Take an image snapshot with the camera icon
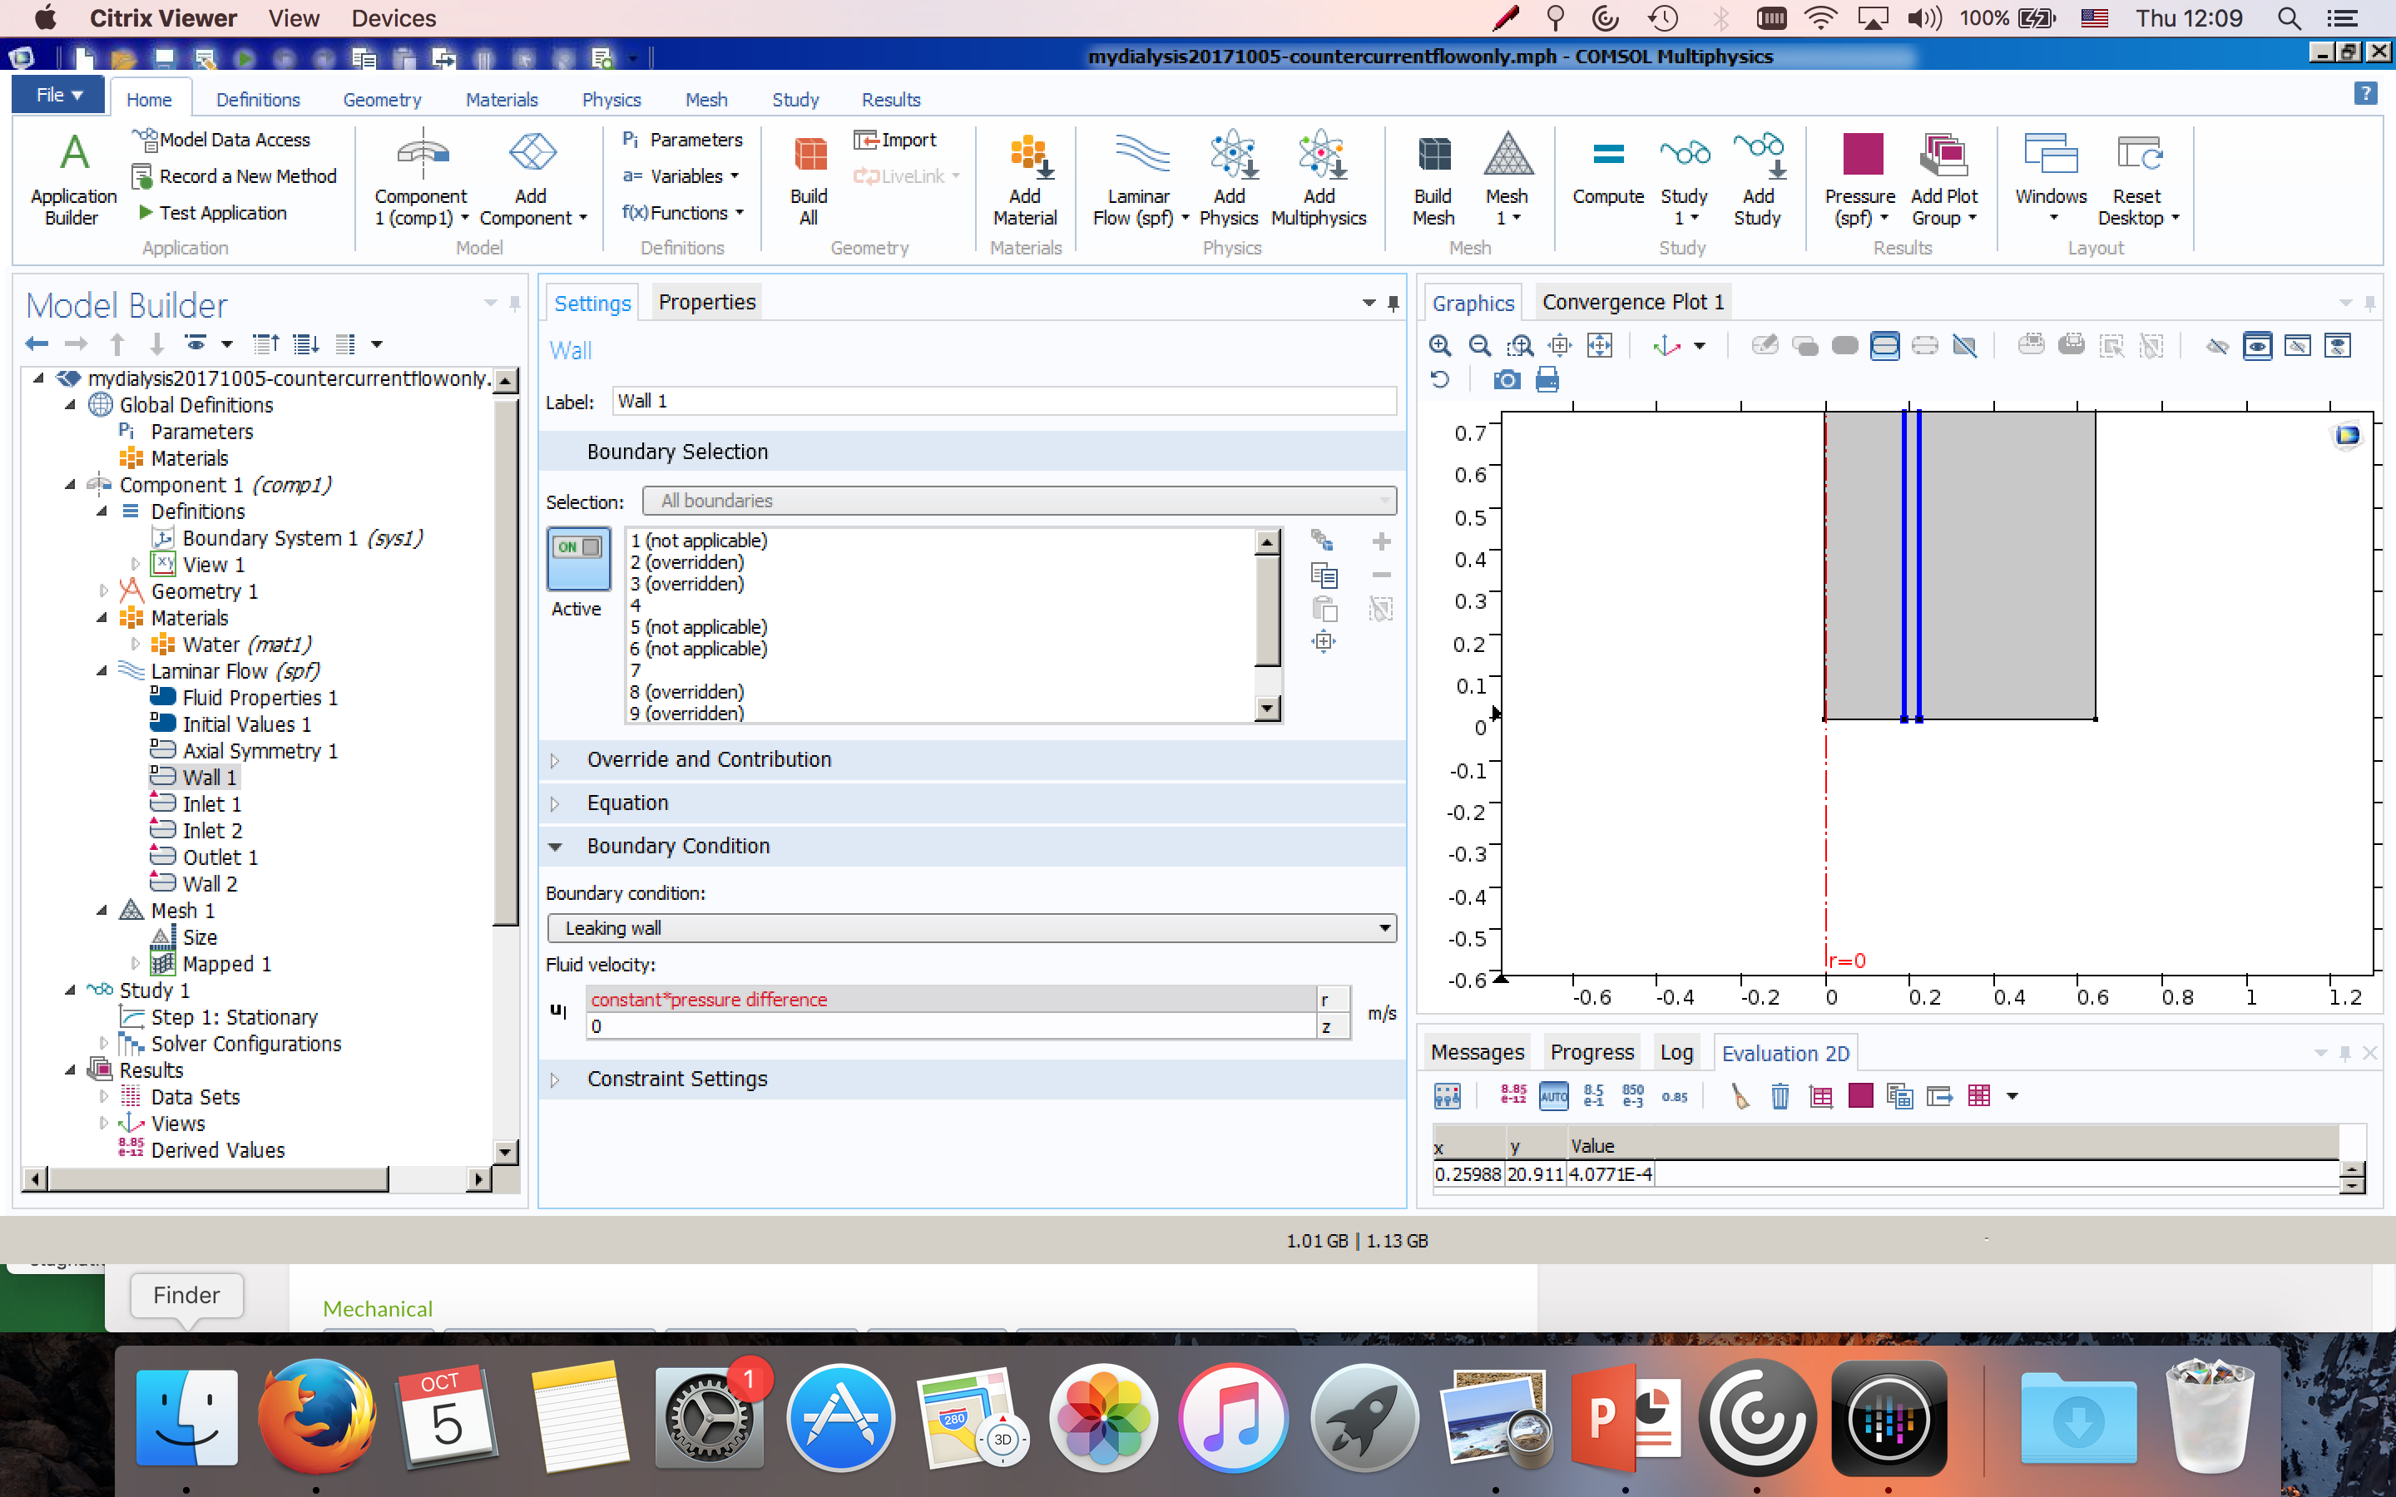The height and width of the screenshot is (1497, 2396). tap(1506, 380)
